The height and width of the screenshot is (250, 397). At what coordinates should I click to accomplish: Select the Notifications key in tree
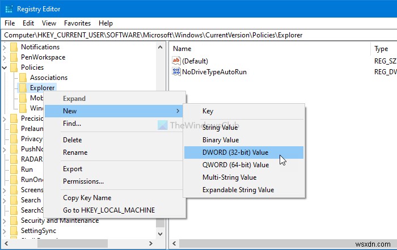(40, 47)
